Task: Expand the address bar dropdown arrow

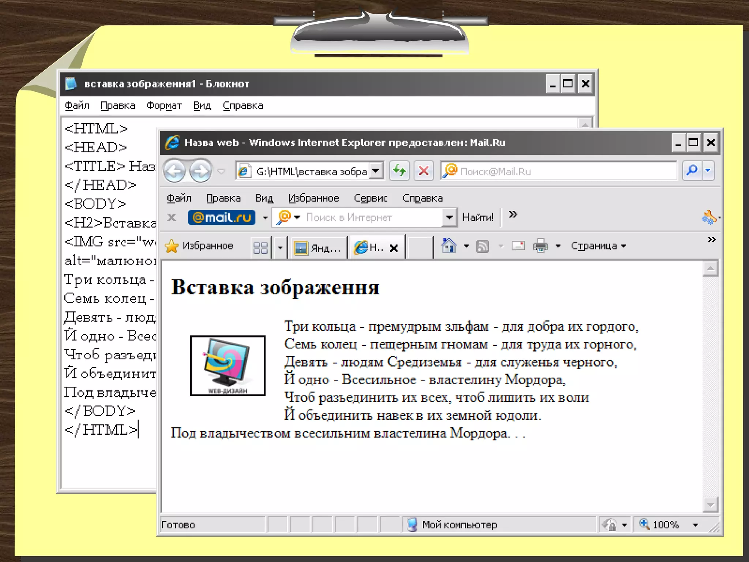Action: [x=376, y=171]
